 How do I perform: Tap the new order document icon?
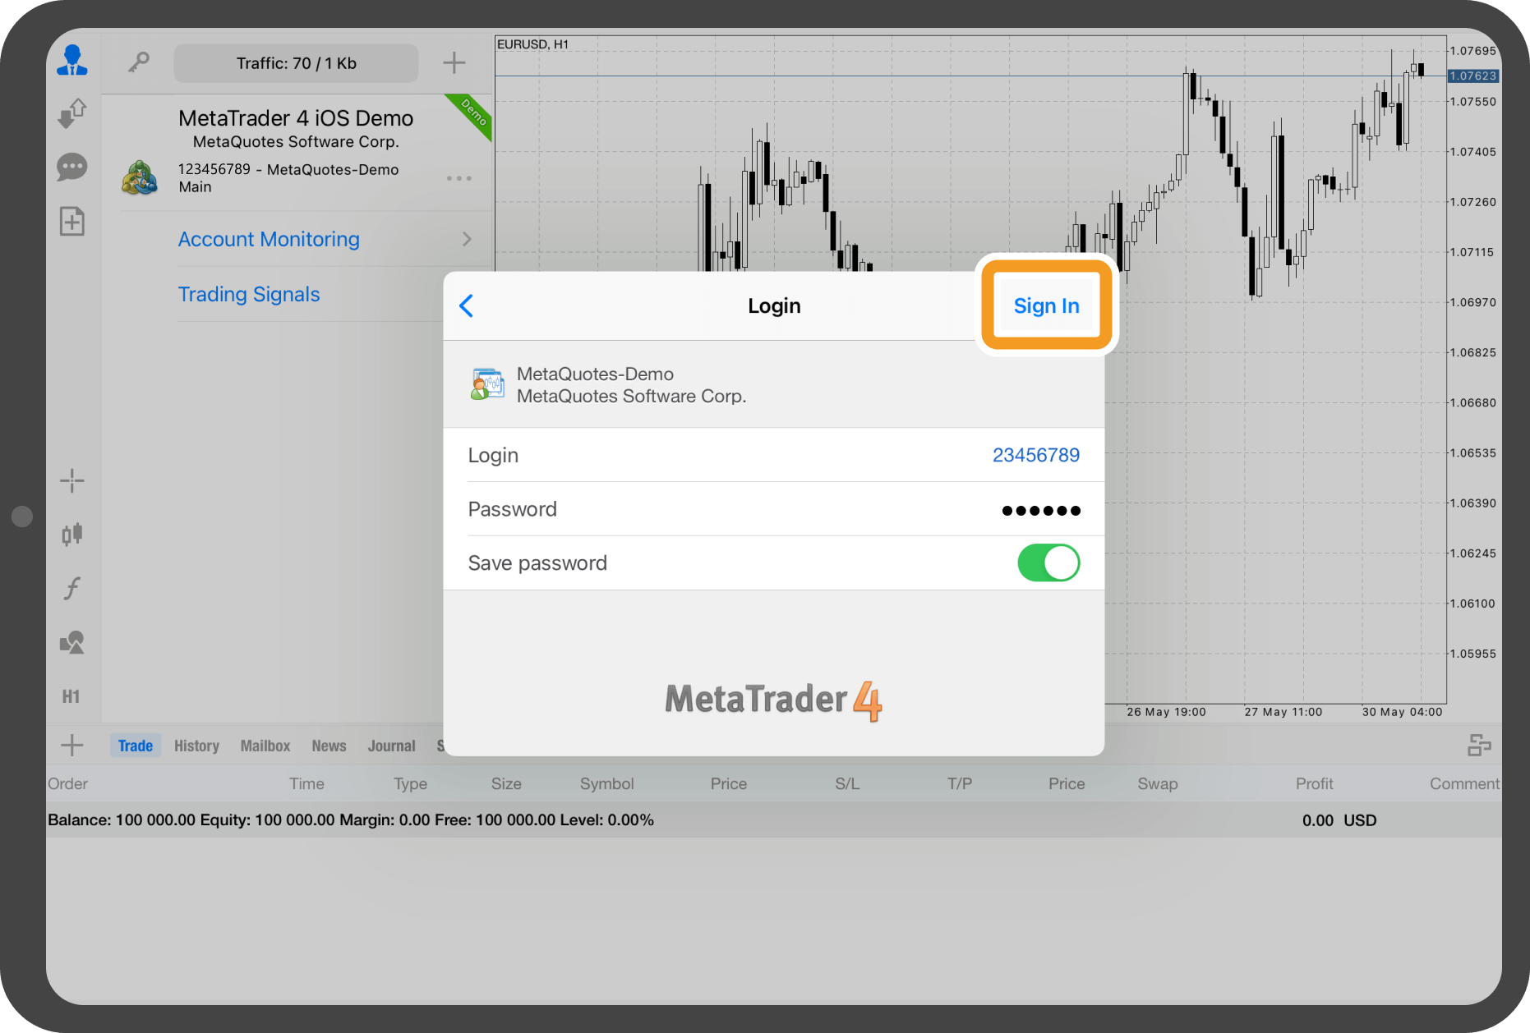click(x=72, y=221)
